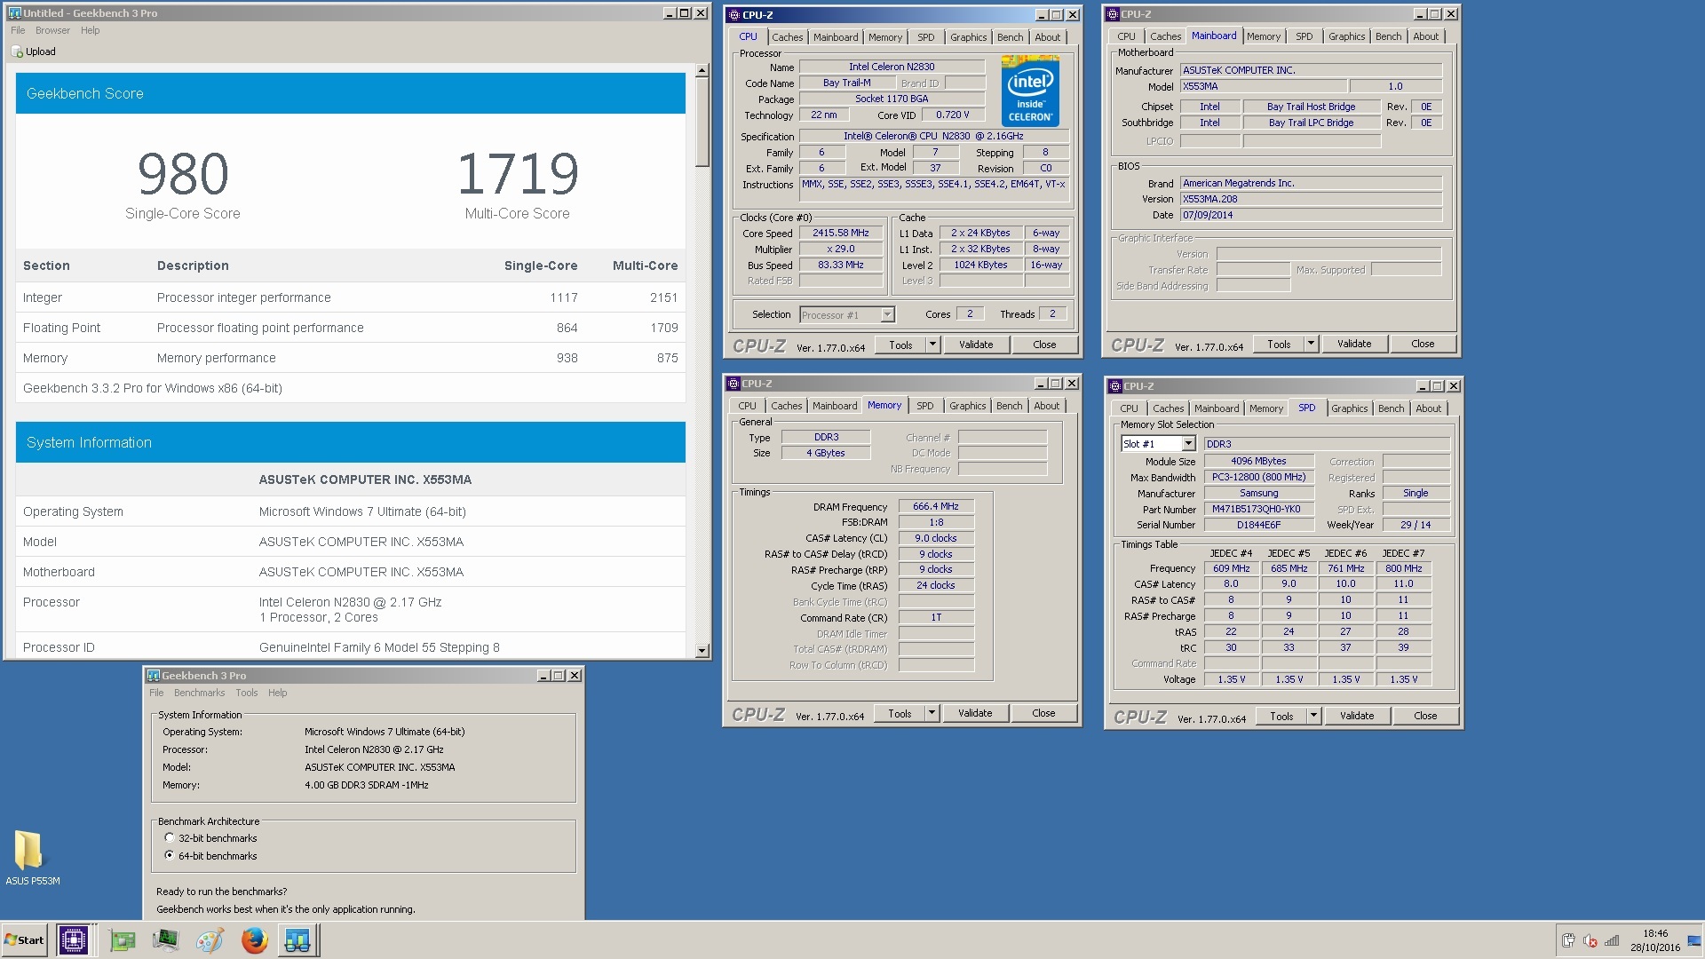Screen dimensions: 1705x959
Task: Expand Tools dropdown arrow in CPU window
Action: 932,345
